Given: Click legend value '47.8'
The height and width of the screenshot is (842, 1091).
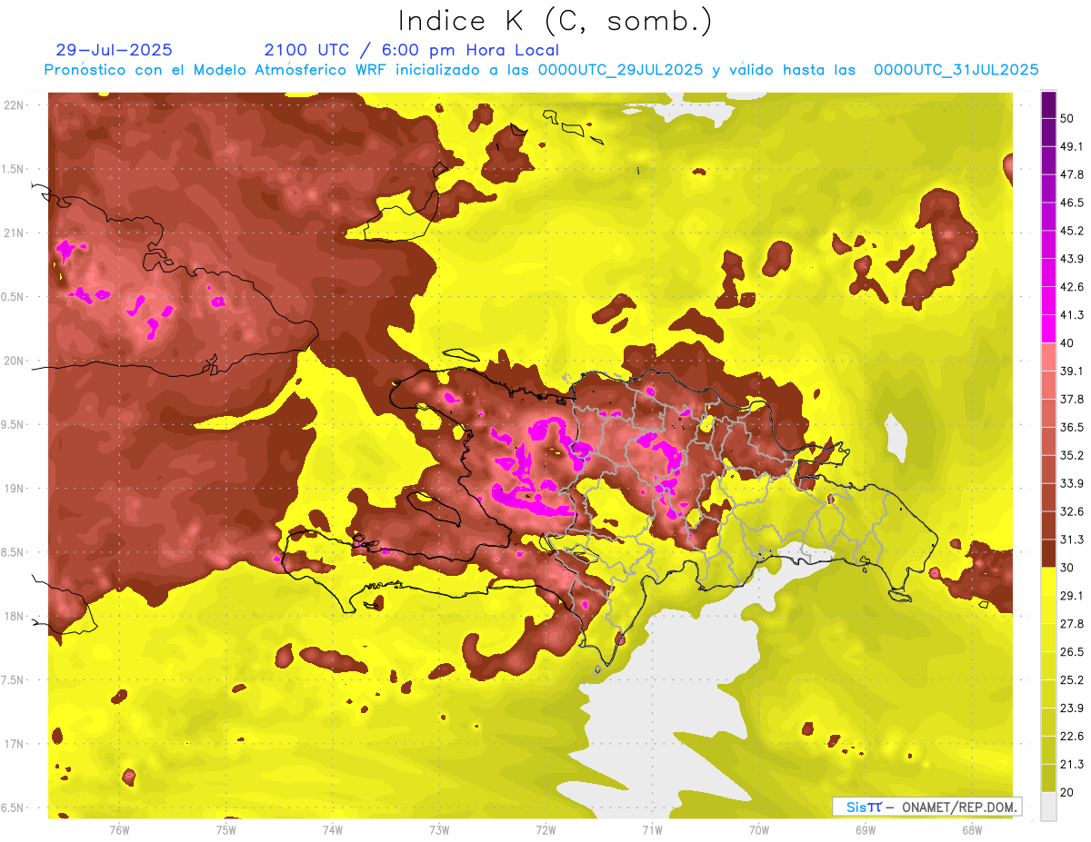Looking at the screenshot, I should click(x=1072, y=174).
